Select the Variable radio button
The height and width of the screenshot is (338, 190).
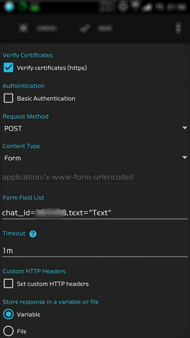(x=8, y=314)
